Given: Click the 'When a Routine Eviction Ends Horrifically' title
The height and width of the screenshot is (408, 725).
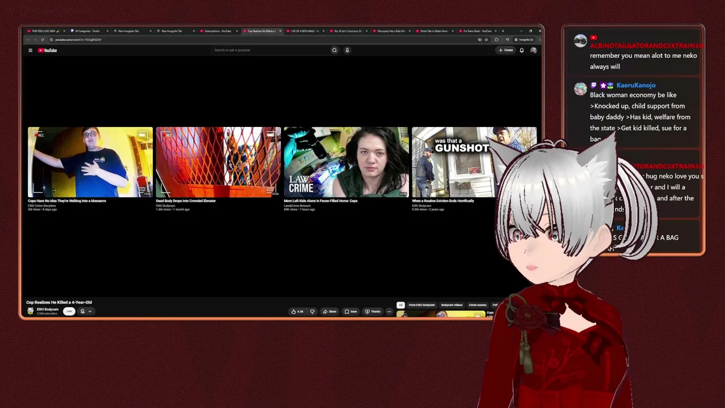Looking at the screenshot, I should [443, 201].
